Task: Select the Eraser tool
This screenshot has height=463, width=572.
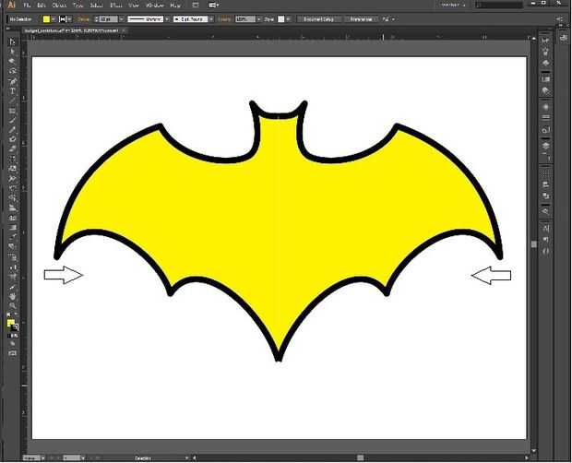Action: click(12, 148)
